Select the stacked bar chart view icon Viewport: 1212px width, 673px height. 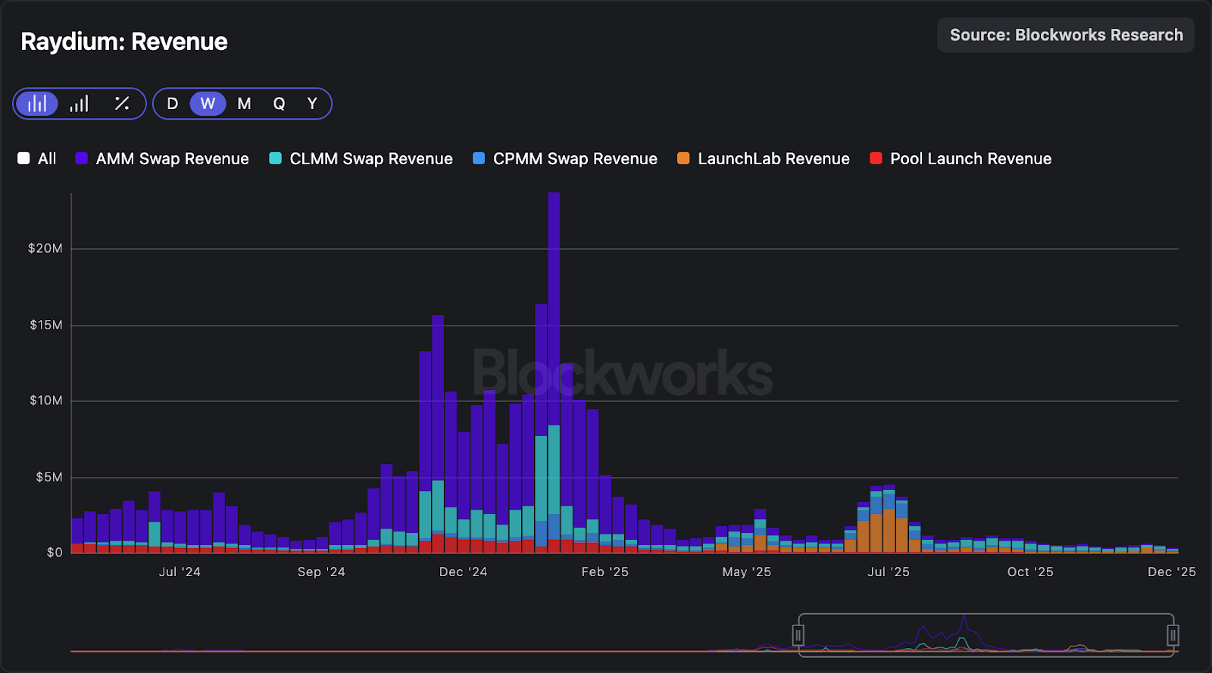[37, 104]
